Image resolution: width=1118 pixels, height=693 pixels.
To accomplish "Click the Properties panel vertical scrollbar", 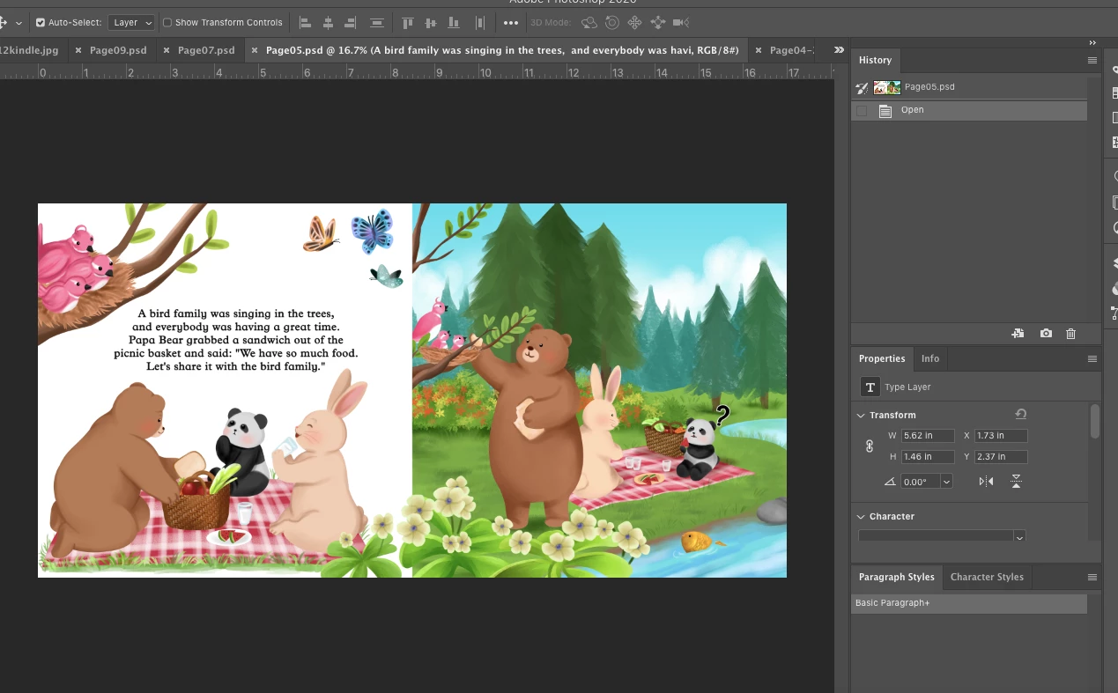I will click(x=1095, y=421).
